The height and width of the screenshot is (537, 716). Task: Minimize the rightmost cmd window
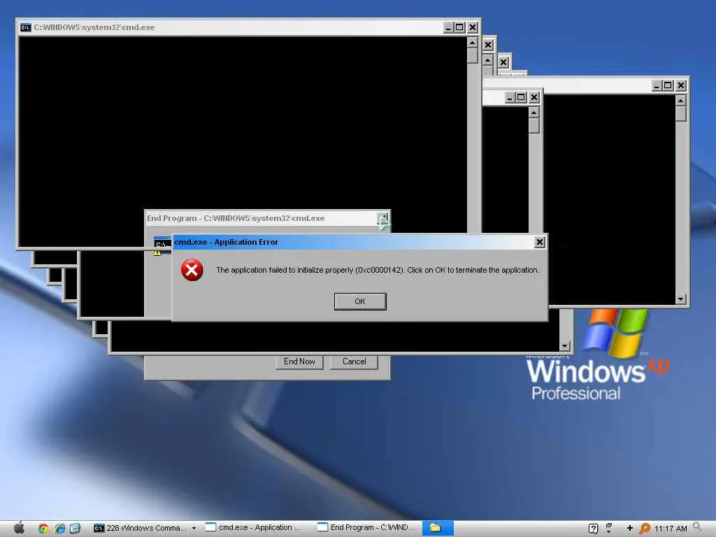point(656,85)
